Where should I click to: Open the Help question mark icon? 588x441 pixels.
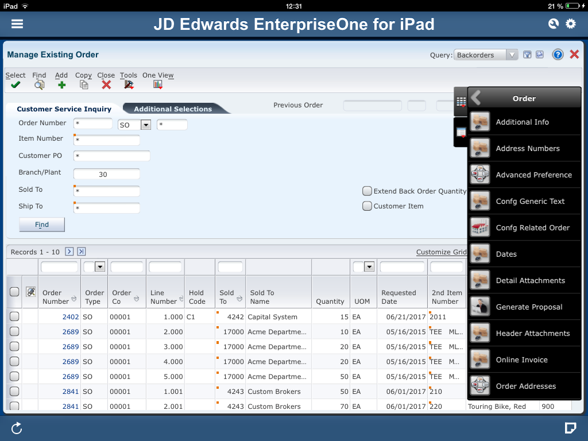point(558,54)
